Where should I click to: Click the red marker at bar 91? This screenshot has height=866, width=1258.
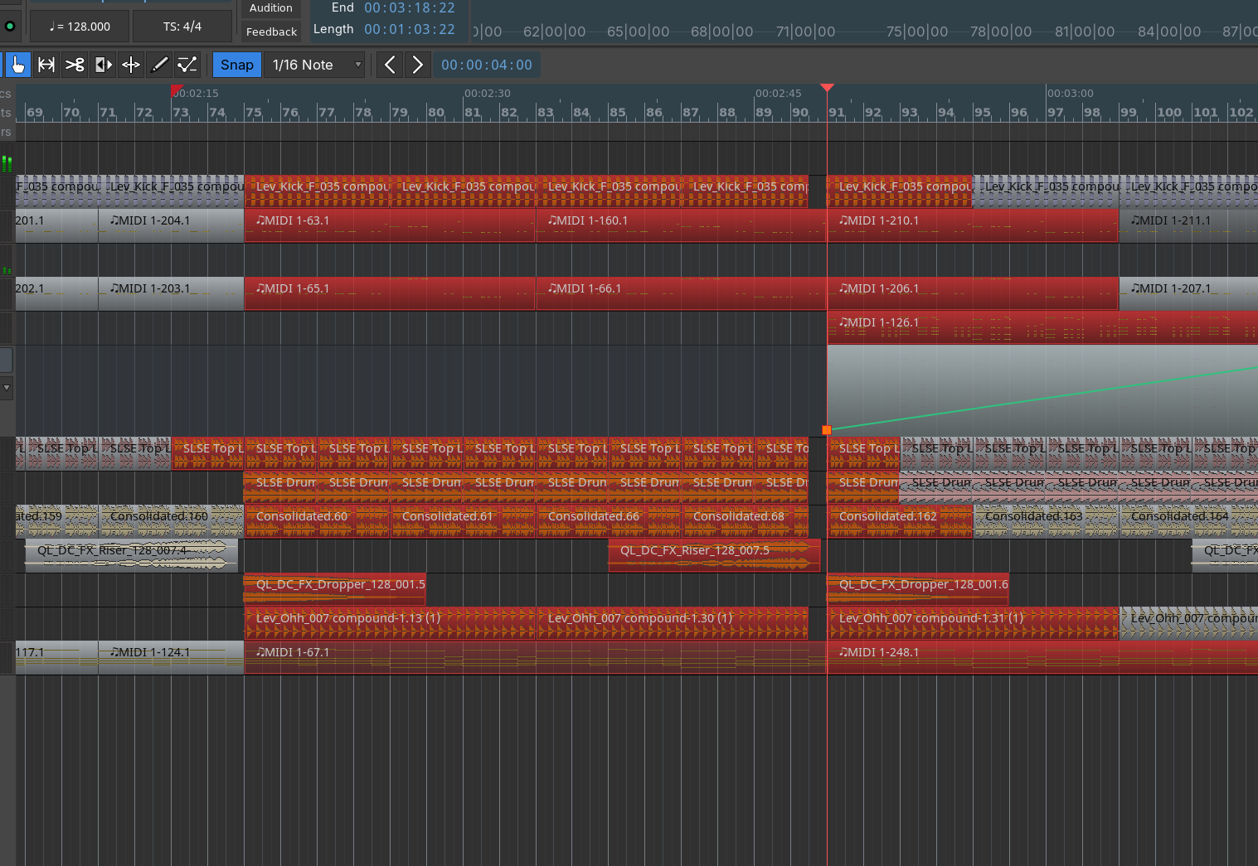827,88
